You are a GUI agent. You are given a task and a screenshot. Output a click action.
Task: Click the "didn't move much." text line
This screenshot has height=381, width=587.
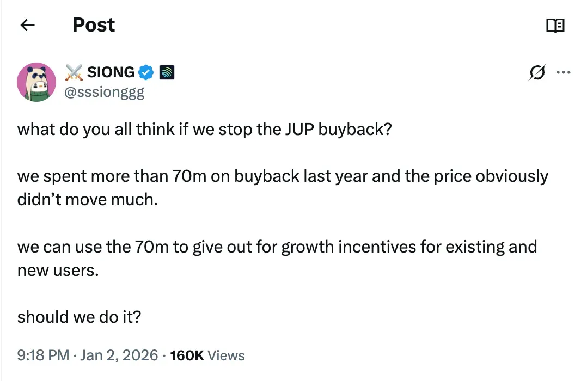[x=87, y=199]
